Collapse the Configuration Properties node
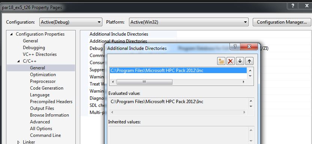Screen dimensions: 312x144 [x=12, y=34]
